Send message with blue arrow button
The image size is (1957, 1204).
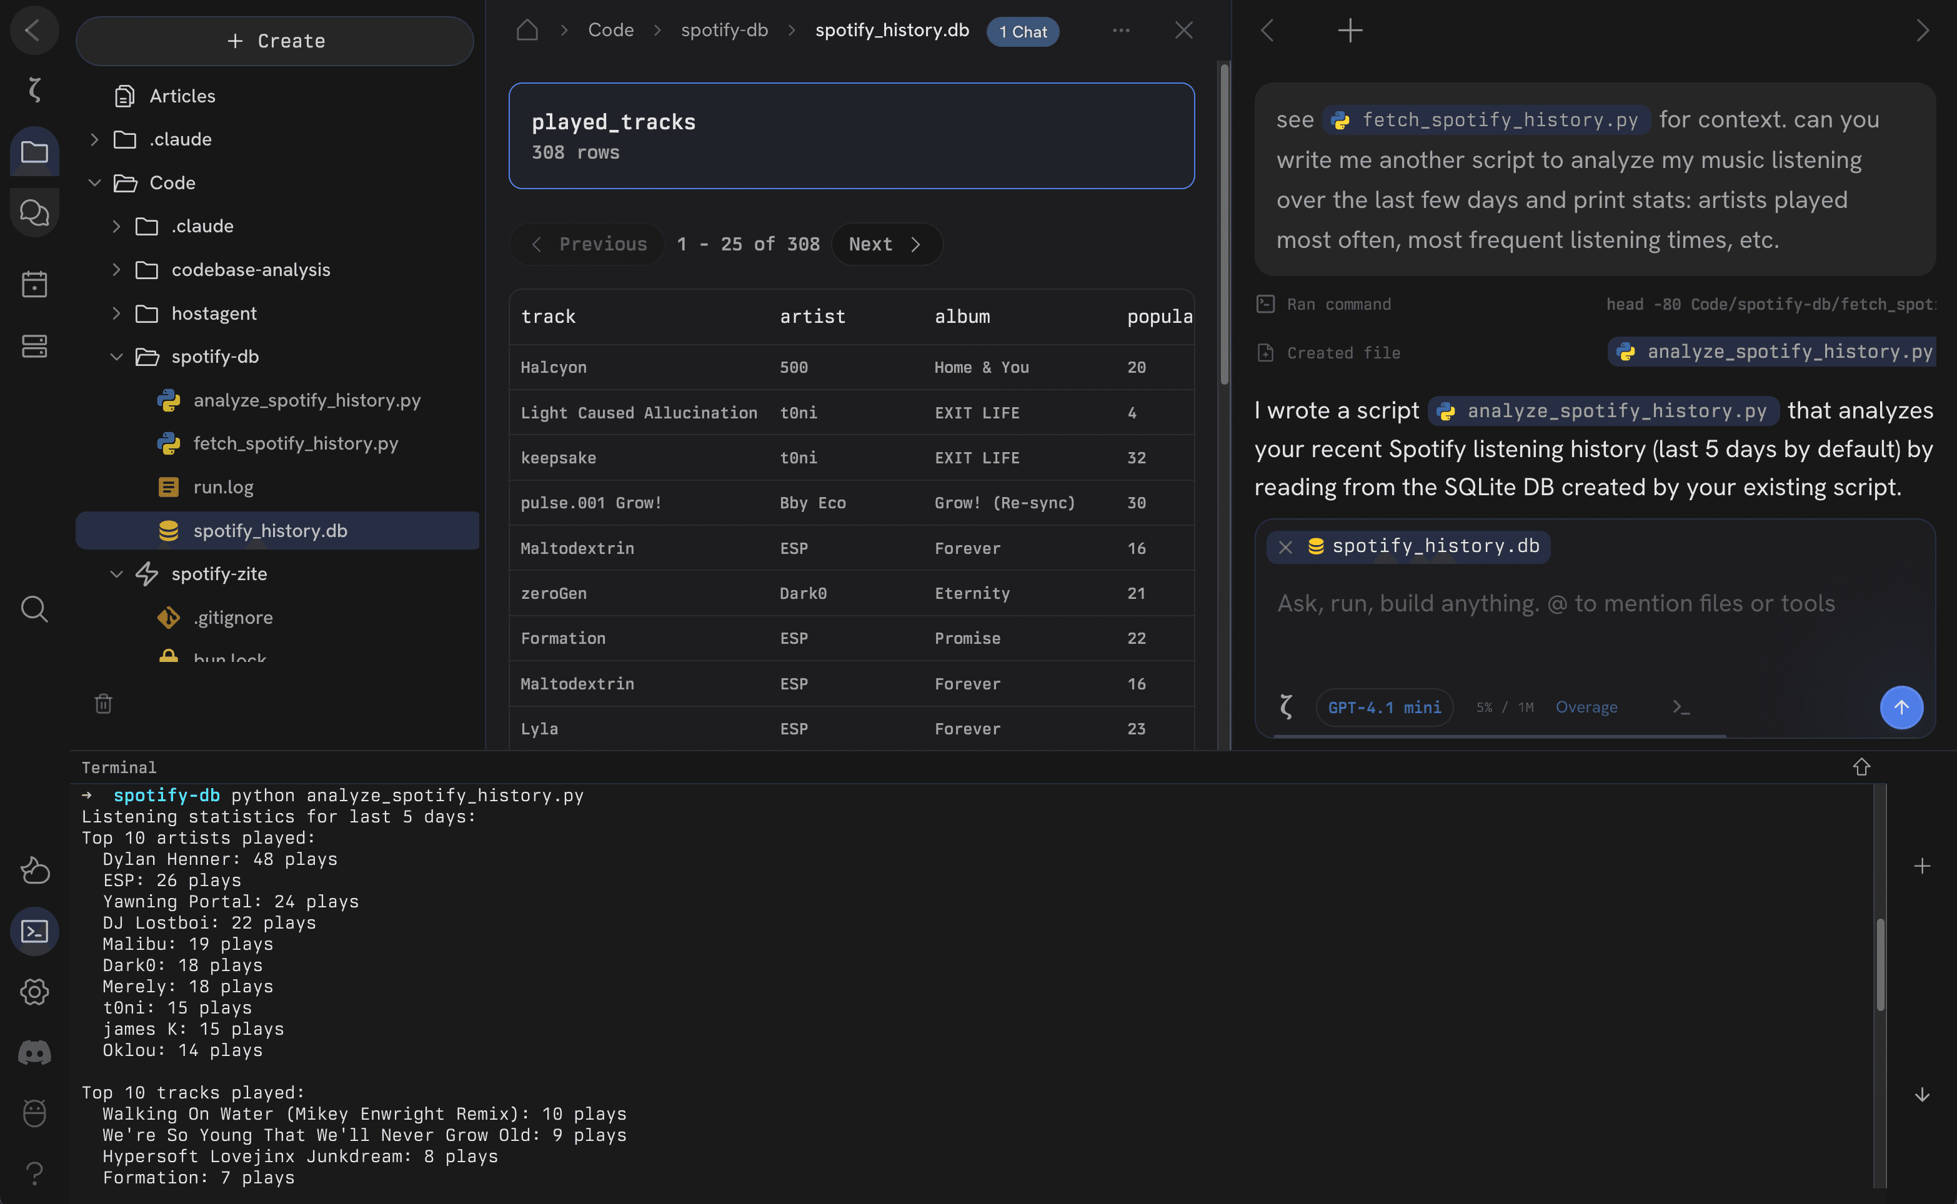[1901, 707]
